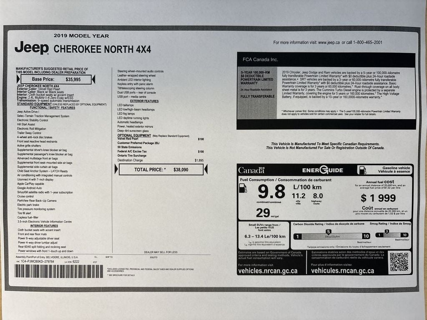Click the Jeep brand logo
Image resolution: width=427 pixels, height=320 pixels.
pos(32,48)
